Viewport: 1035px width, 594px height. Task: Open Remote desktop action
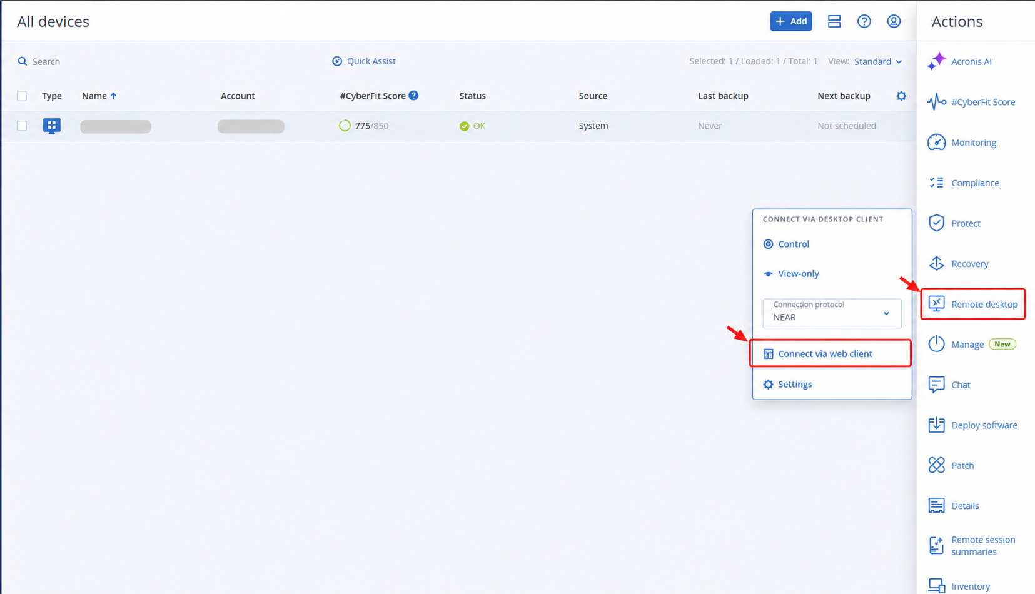point(973,304)
